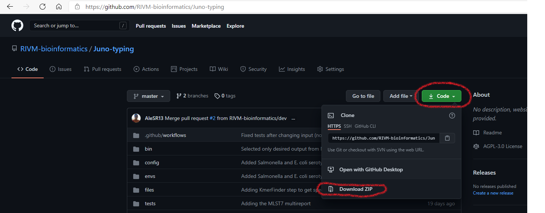Open the config folder
Viewport: 545px width, 213px height.
[x=152, y=162]
